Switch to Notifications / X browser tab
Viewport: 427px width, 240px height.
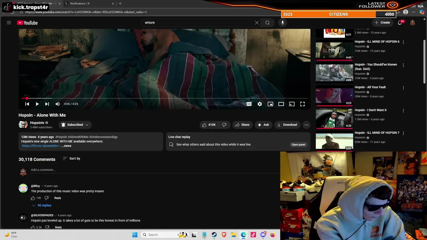tap(88, 4)
